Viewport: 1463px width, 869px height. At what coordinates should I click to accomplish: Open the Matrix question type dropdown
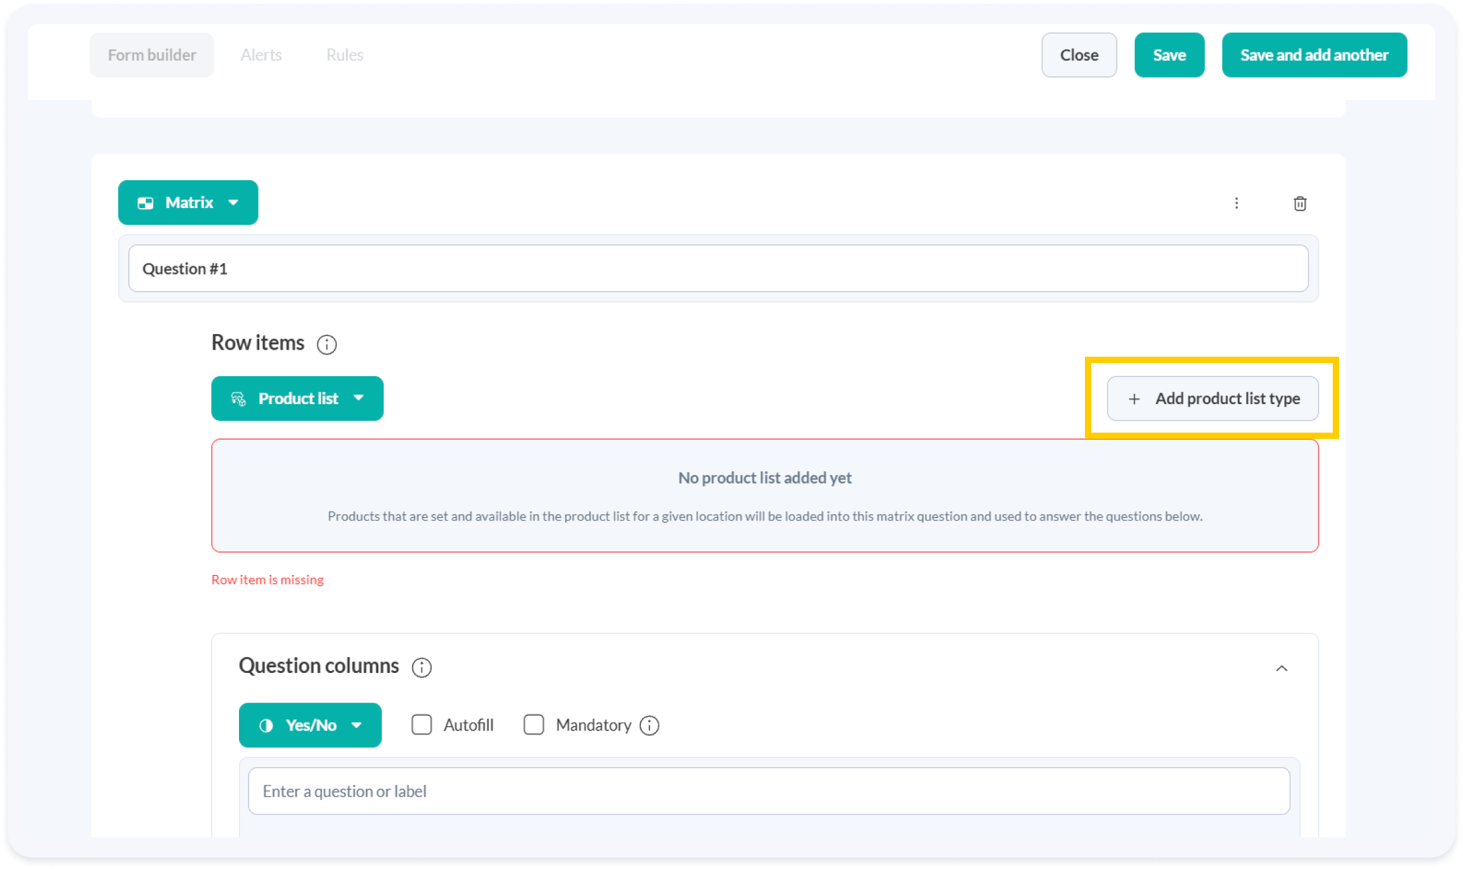click(233, 202)
